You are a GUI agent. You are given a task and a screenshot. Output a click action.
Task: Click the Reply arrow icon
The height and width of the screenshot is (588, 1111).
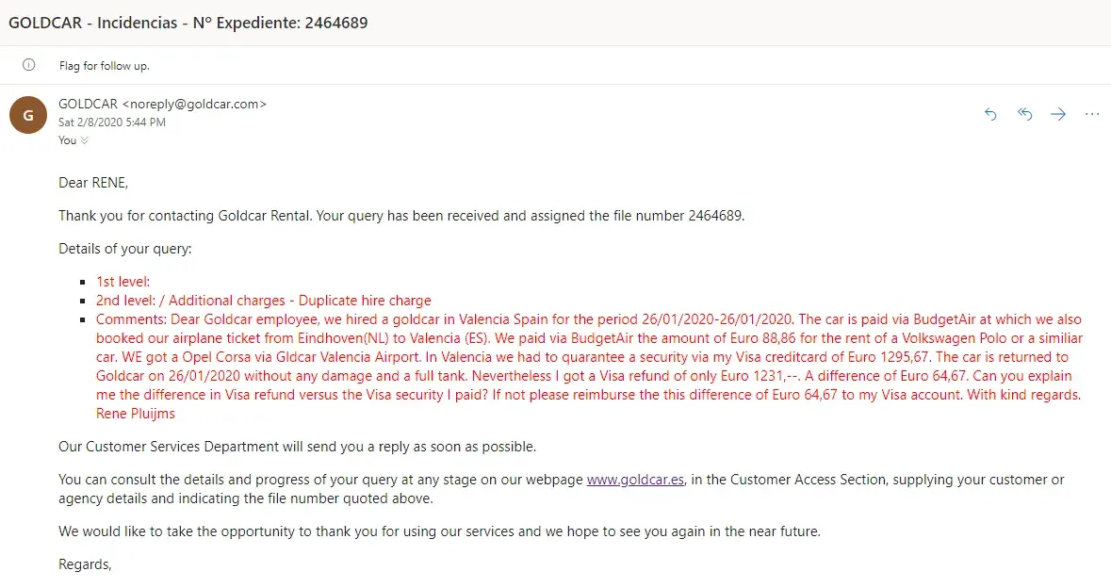point(990,114)
